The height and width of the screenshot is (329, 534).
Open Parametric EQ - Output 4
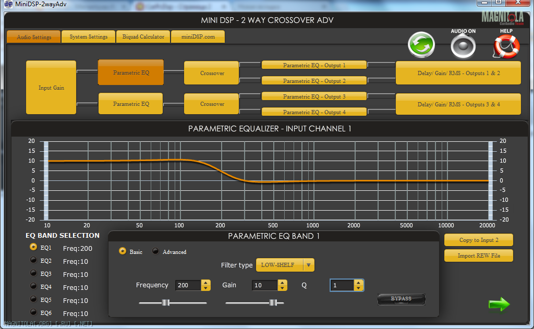pos(314,112)
